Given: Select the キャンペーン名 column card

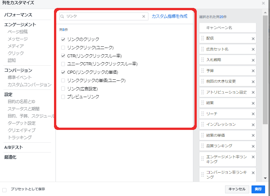Looking at the screenshot, I should [x=227, y=28].
